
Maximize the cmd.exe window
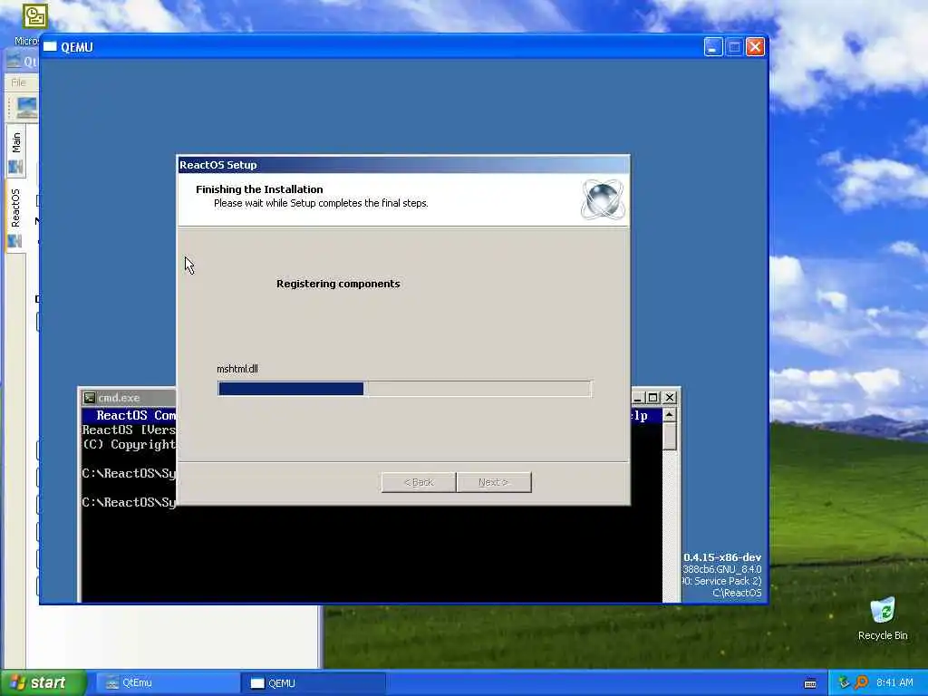(652, 398)
